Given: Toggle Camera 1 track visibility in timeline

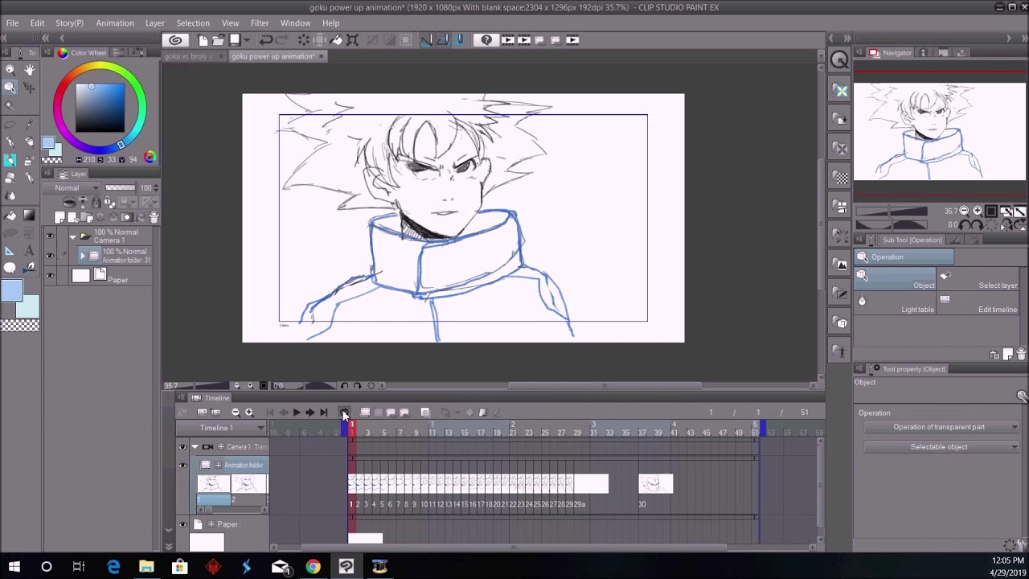Looking at the screenshot, I should pyautogui.click(x=182, y=447).
